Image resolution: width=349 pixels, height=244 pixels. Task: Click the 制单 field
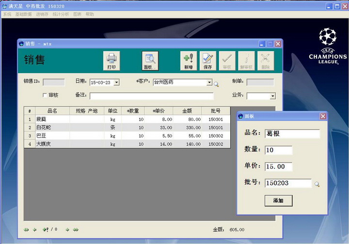click(260, 82)
